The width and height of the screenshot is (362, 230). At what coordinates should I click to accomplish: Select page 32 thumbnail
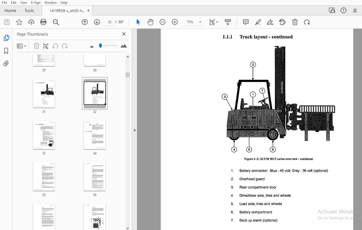coord(95,93)
